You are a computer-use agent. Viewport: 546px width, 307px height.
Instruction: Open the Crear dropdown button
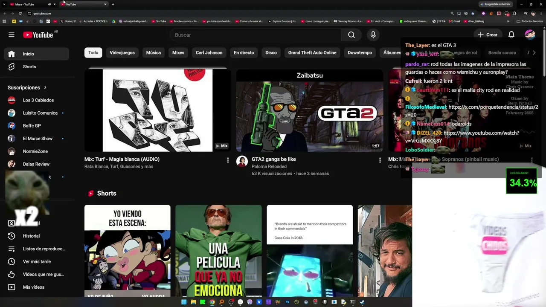pos(488,35)
